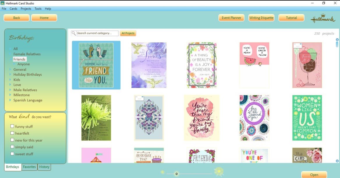Click the thumbnail size slider handle

click(177, 174)
